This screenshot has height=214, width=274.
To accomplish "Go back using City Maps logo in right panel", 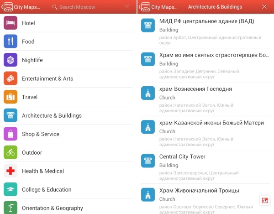I will tap(144, 7).
